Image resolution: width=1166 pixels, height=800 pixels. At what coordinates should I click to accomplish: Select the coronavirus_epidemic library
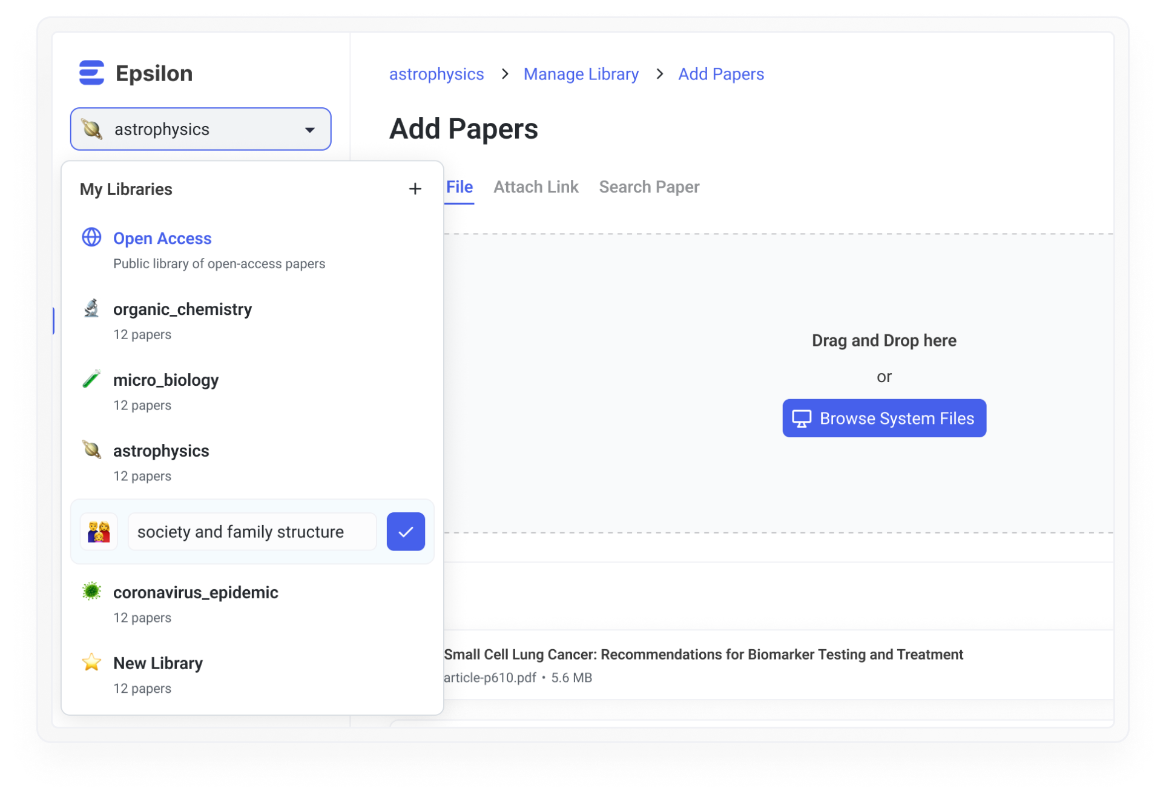coord(252,604)
